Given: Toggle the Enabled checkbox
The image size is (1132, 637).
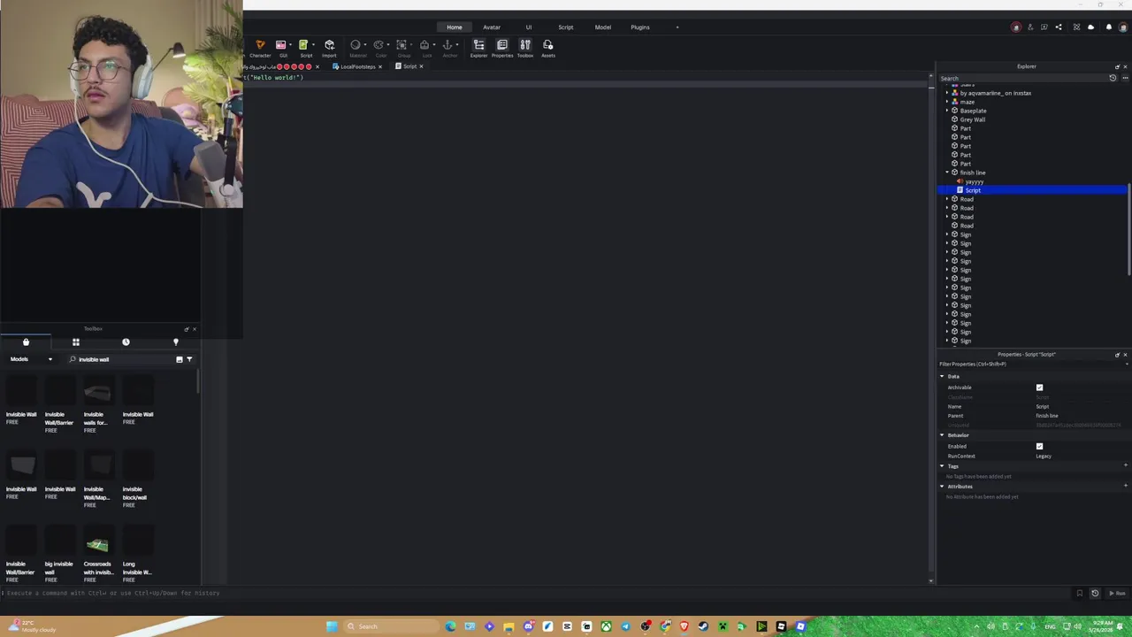Looking at the screenshot, I should click(1039, 446).
